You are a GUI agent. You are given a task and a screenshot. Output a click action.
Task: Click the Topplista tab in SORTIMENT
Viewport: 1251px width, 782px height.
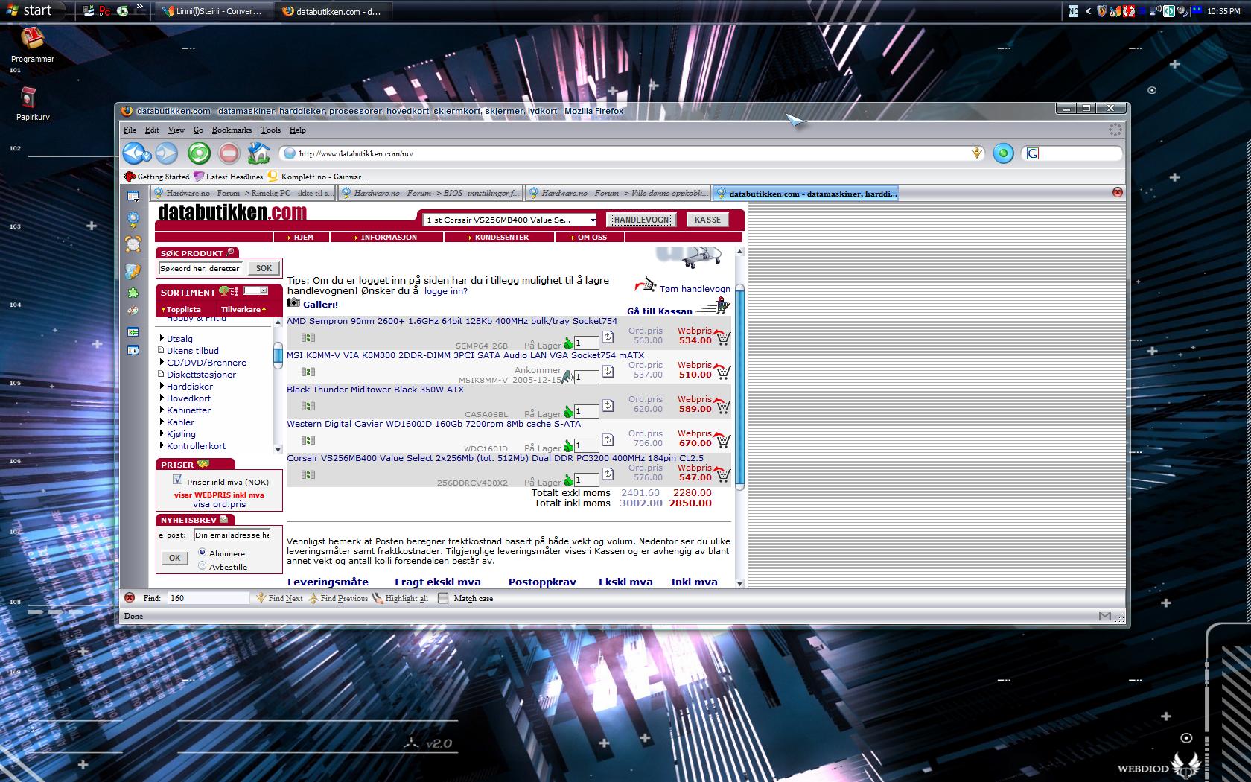pos(182,309)
